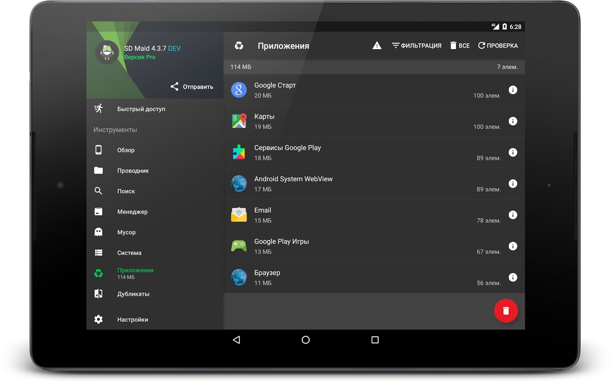Open Проводник explorer tool
Image resolution: width=611 pixels, height=382 pixels.
point(155,171)
